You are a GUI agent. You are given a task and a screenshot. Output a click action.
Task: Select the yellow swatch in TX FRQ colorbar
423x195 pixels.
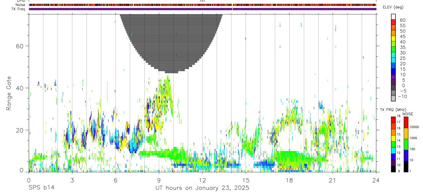(393, 138)
